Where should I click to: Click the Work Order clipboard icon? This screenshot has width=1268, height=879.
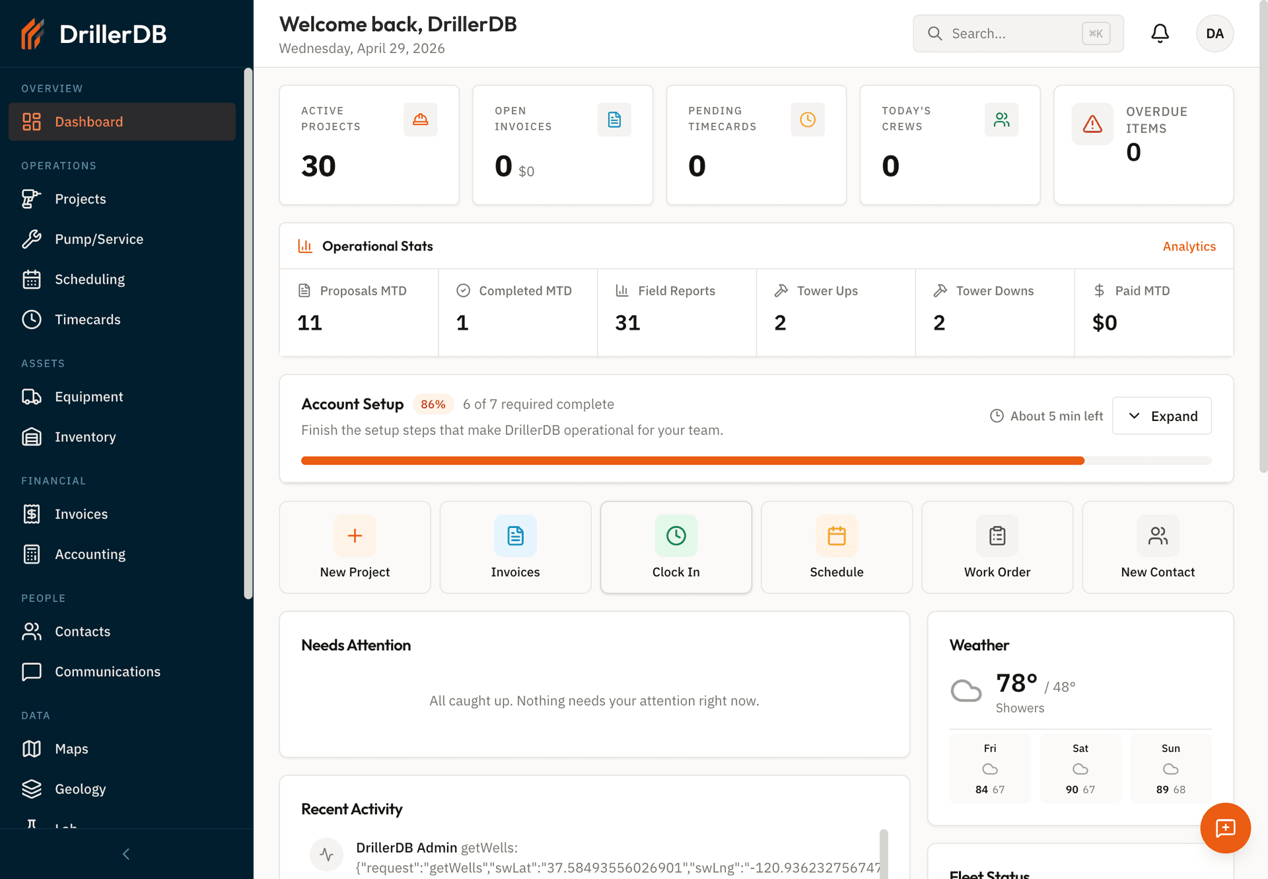point(997,535)
